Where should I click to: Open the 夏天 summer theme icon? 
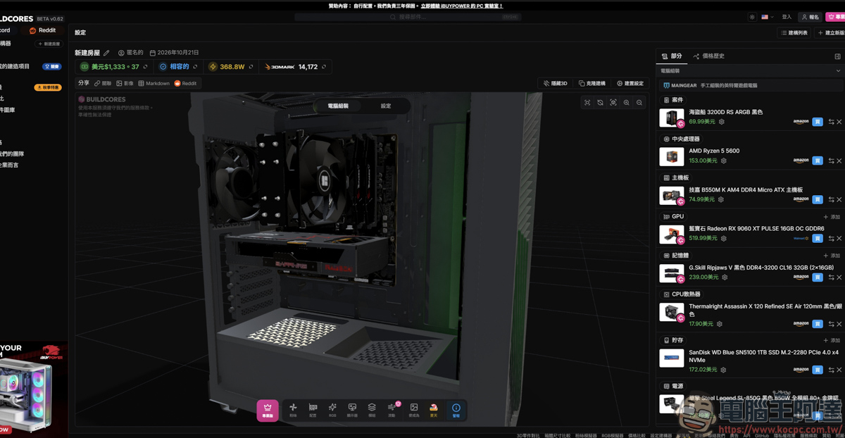click(434, 409)
